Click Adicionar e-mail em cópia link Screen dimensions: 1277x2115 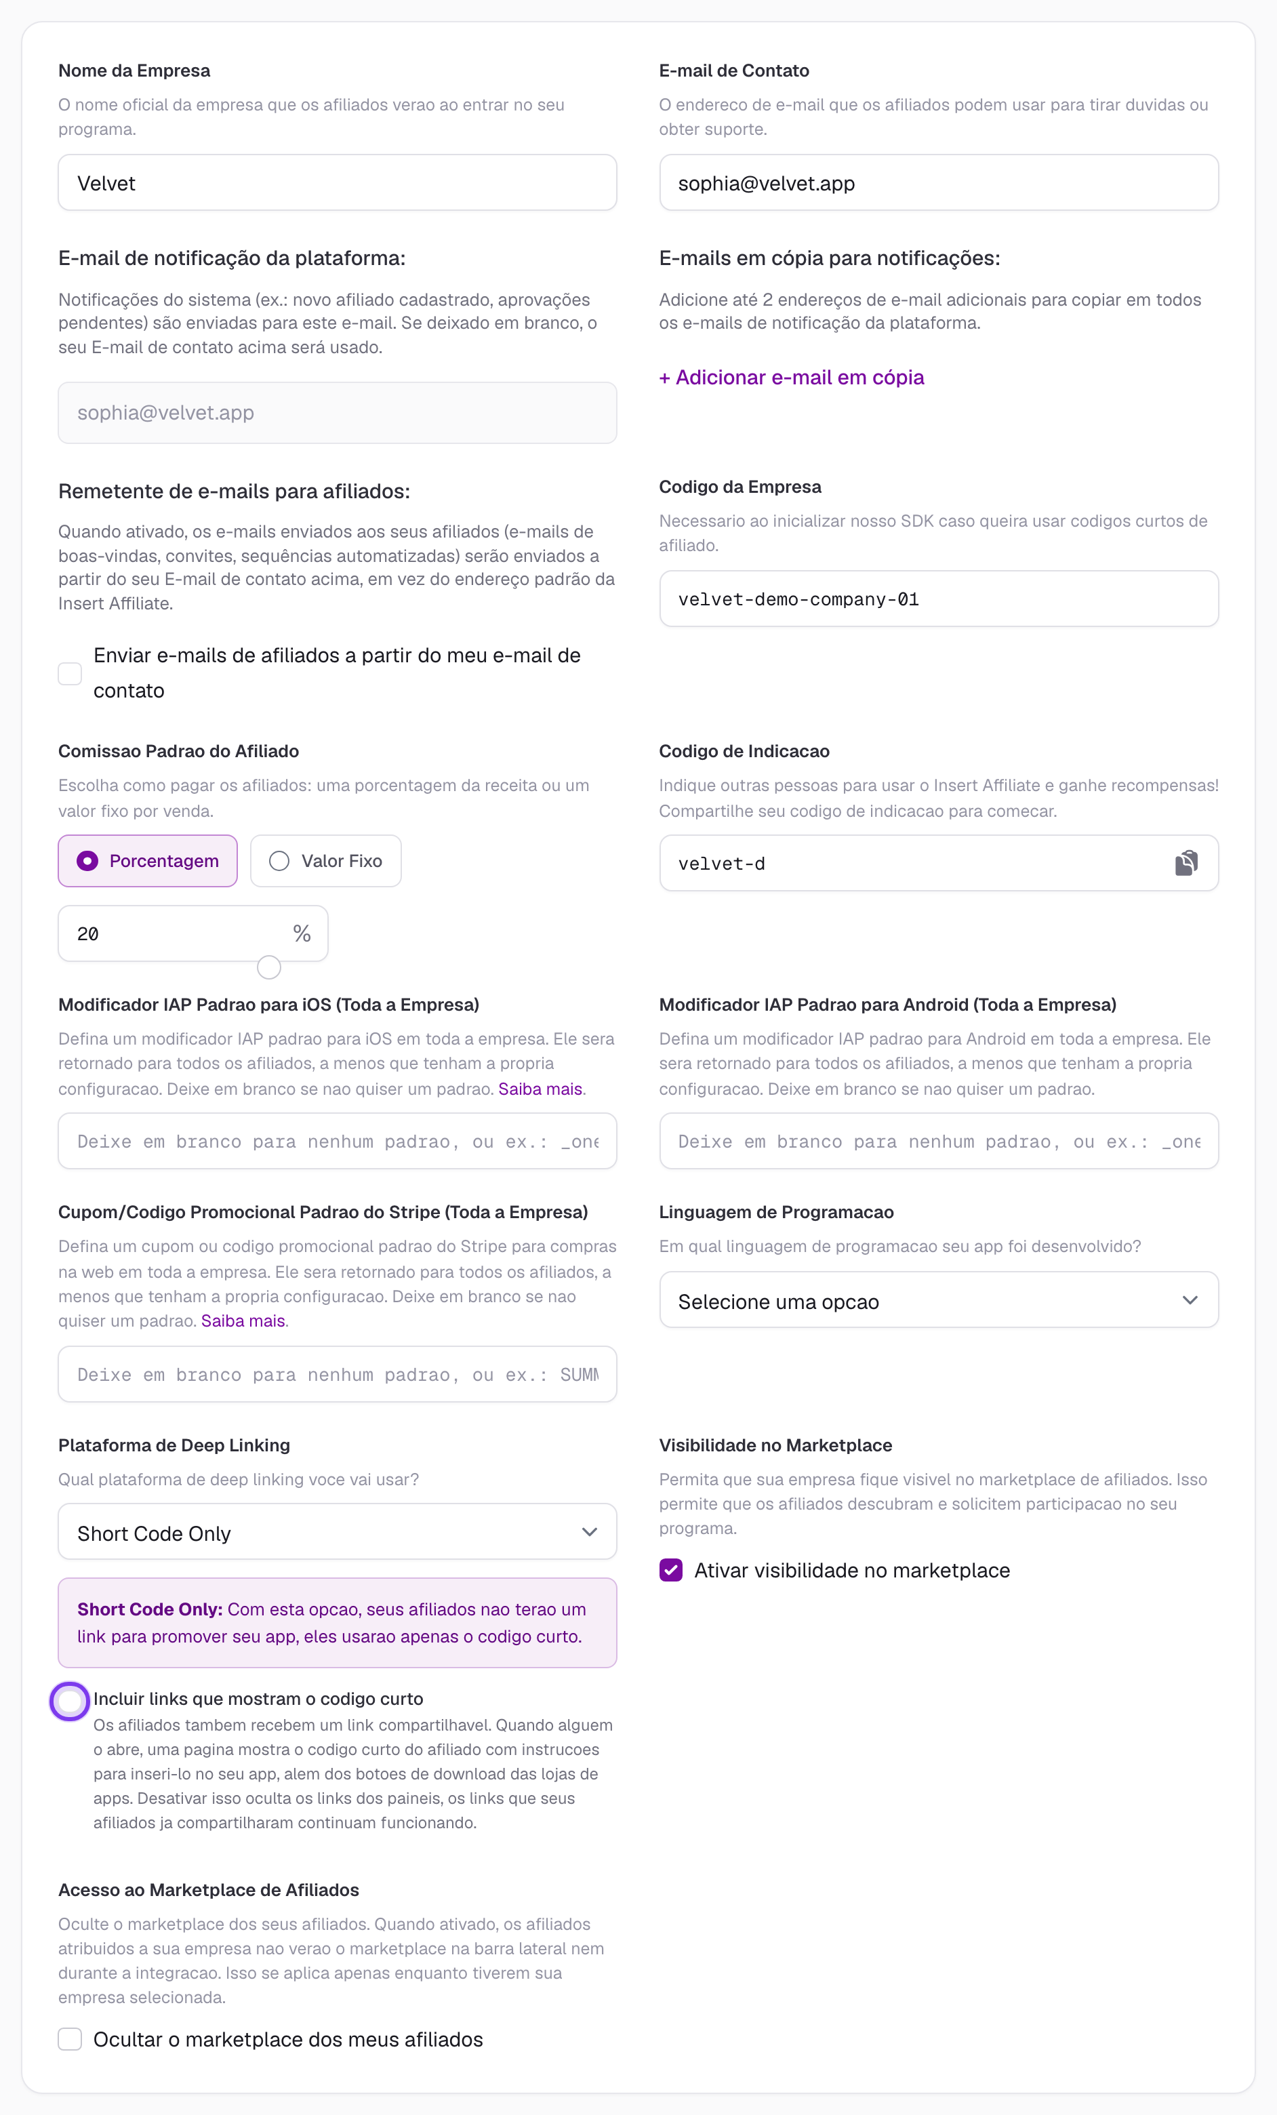[x=791, y=378]
